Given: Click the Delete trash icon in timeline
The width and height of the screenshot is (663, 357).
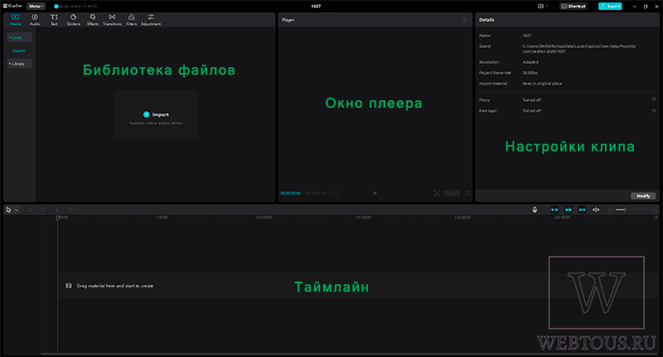Looking at the screenshot, I should click(70, 210).
